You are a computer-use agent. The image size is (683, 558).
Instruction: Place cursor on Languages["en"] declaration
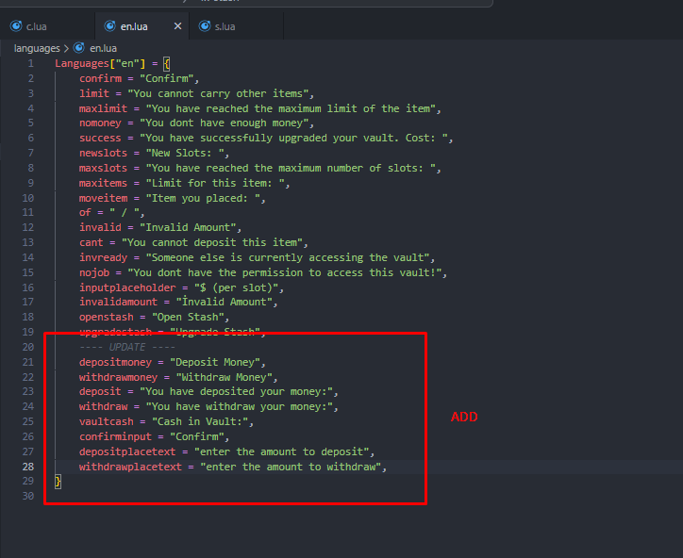100,63
